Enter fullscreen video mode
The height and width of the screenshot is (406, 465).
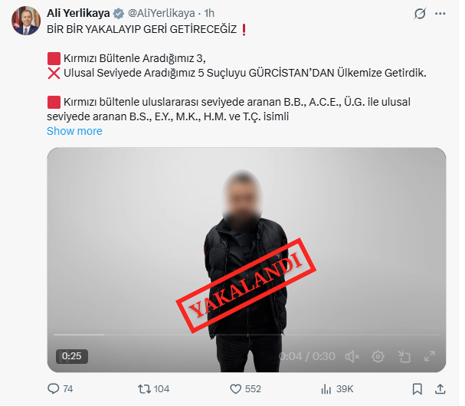(x=430, y=356)
